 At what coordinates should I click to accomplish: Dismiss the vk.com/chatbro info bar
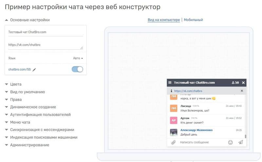242,91
